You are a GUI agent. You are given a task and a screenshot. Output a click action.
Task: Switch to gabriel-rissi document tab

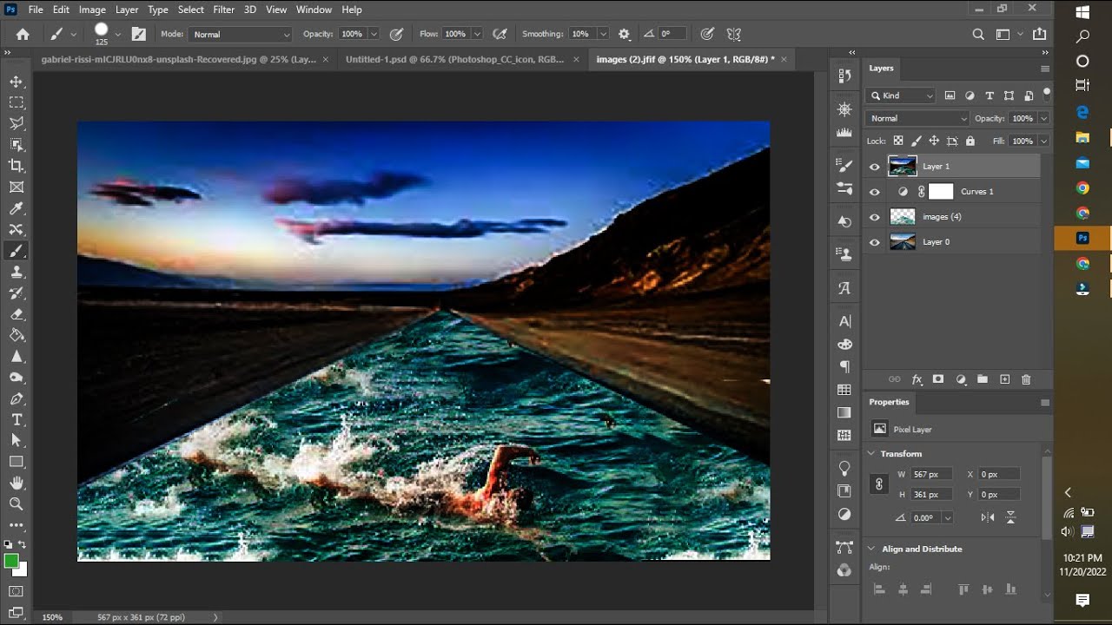[179, 59]
